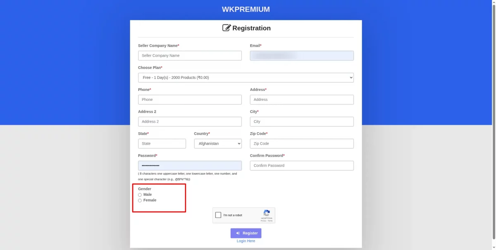
Task: Click the WKPREMIUM site title
Action: (x=246, y=9)
